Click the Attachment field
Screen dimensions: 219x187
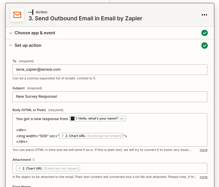[x=109, y=168]
